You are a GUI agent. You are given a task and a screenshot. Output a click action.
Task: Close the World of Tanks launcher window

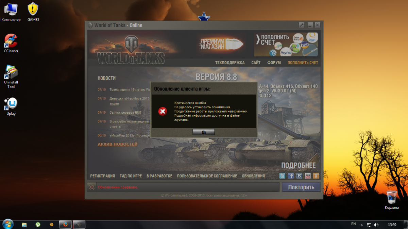[317, 25]
